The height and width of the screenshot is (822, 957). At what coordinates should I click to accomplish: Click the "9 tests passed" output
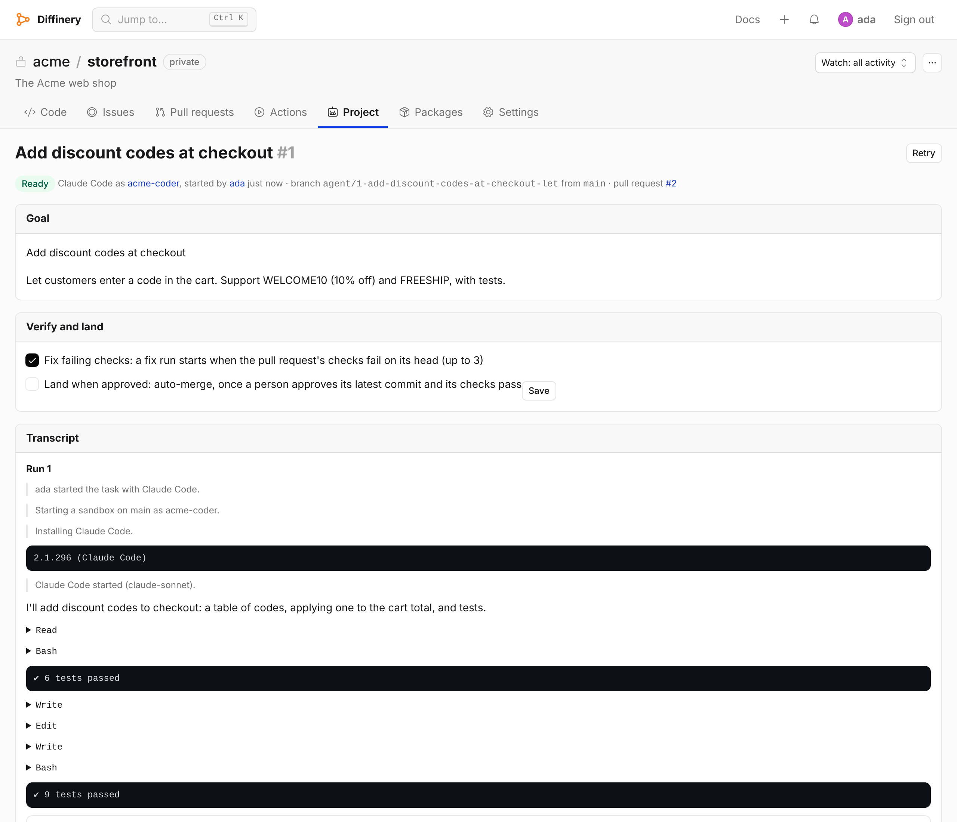[478, 794]
